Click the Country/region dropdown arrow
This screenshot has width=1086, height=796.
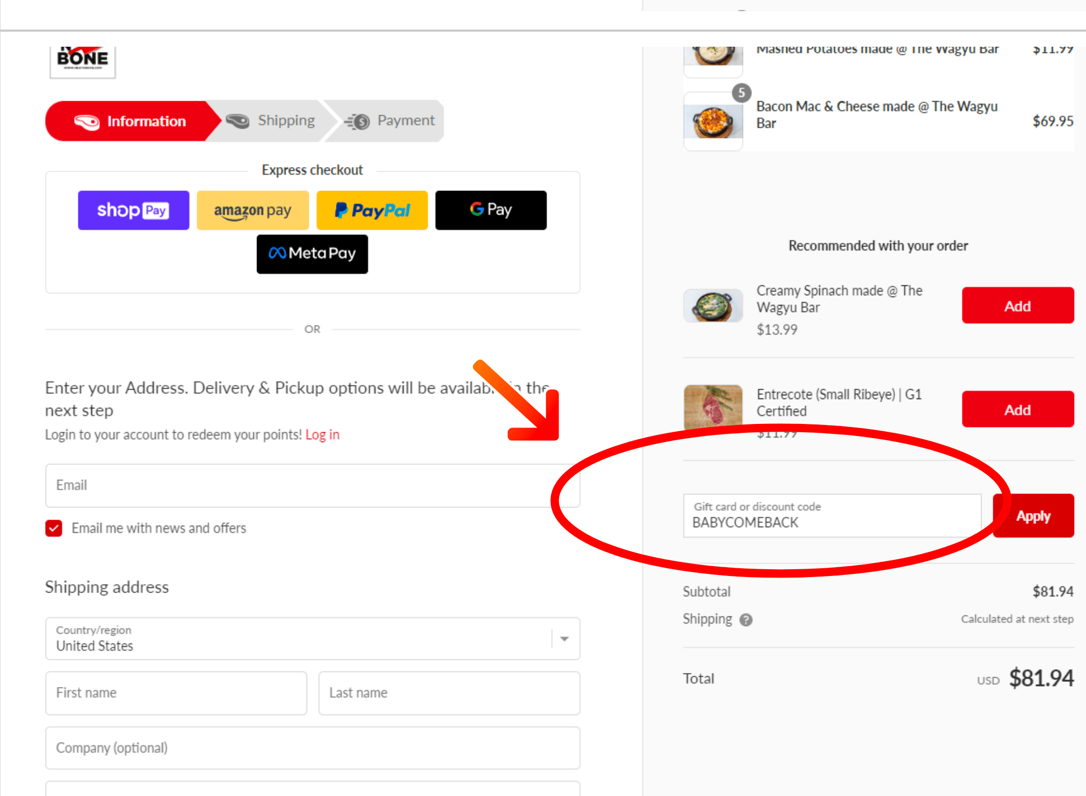(564, 639)
